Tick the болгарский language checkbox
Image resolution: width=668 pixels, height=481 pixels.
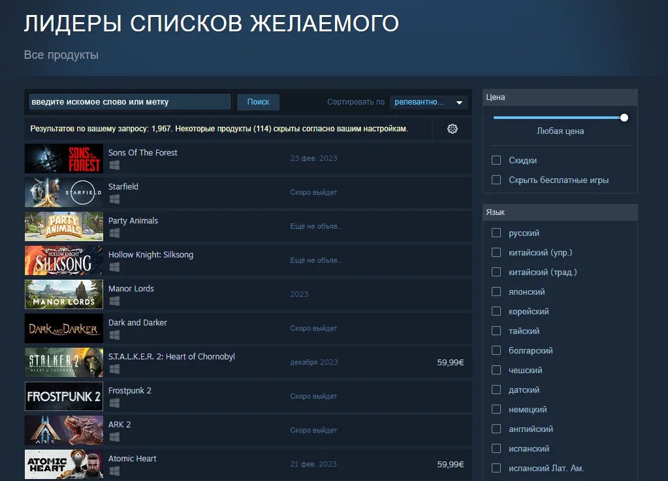(x=496, y=350)
